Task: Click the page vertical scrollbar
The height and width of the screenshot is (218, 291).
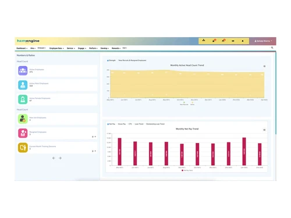Action: click(x=276, y=93)
